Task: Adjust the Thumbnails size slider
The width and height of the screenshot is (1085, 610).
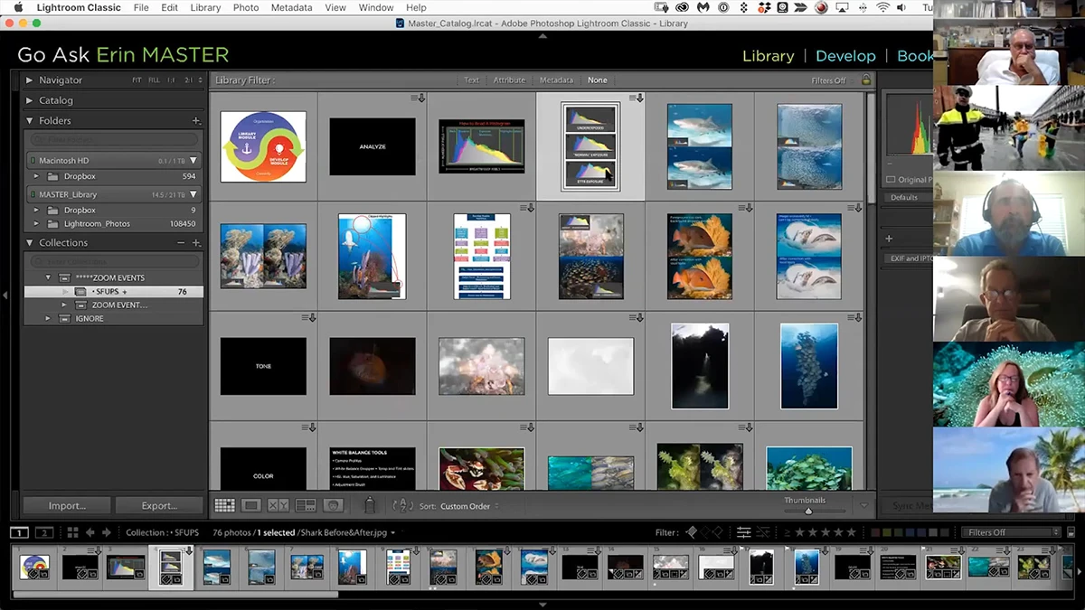Action: (x=809, y=511)
